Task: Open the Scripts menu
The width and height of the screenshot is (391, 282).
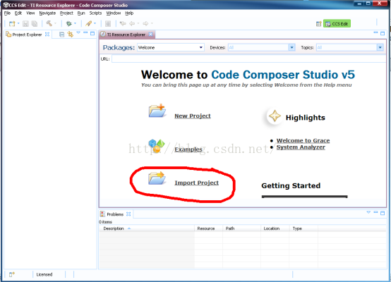Action: coord(95,13)
